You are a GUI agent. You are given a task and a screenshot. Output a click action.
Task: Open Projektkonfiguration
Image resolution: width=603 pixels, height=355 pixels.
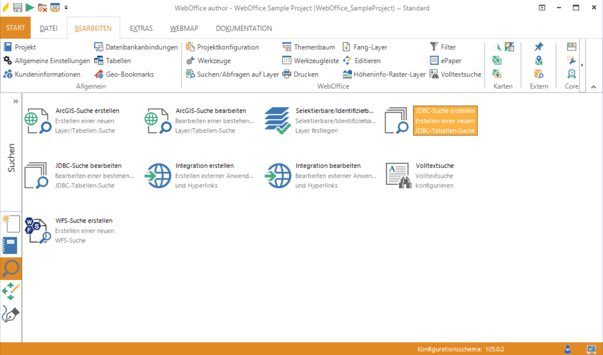(x=222, y=47)
